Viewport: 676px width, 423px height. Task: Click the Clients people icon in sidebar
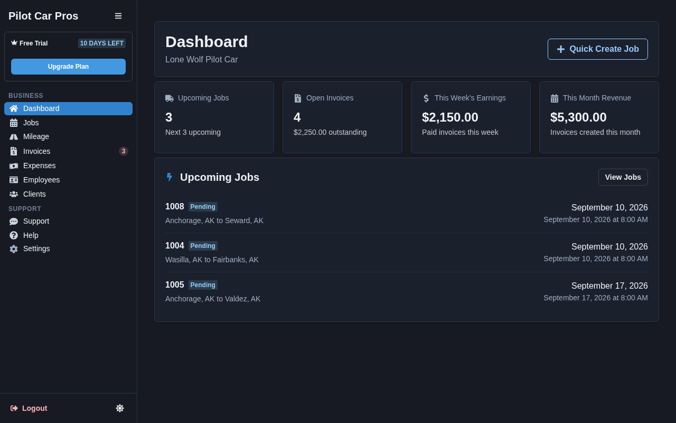(x=14, y=194)
